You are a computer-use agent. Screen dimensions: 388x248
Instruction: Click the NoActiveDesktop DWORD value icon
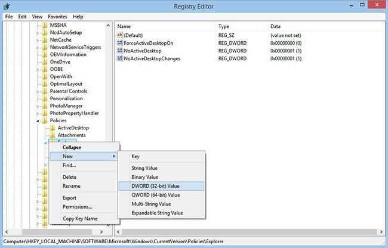(x=120, y=51)
